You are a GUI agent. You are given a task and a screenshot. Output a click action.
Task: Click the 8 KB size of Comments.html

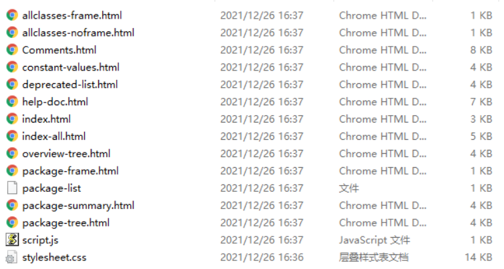click(481, 50)
